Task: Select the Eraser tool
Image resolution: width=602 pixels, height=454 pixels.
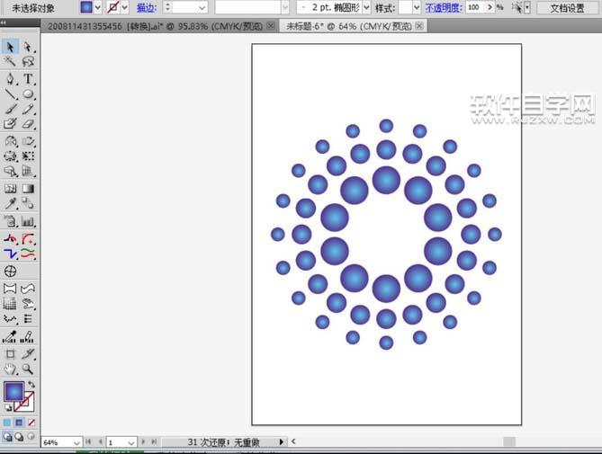Action: 28,123
